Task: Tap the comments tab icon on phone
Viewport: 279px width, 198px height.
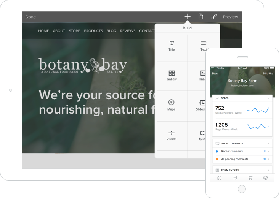Action: point(235,177)
